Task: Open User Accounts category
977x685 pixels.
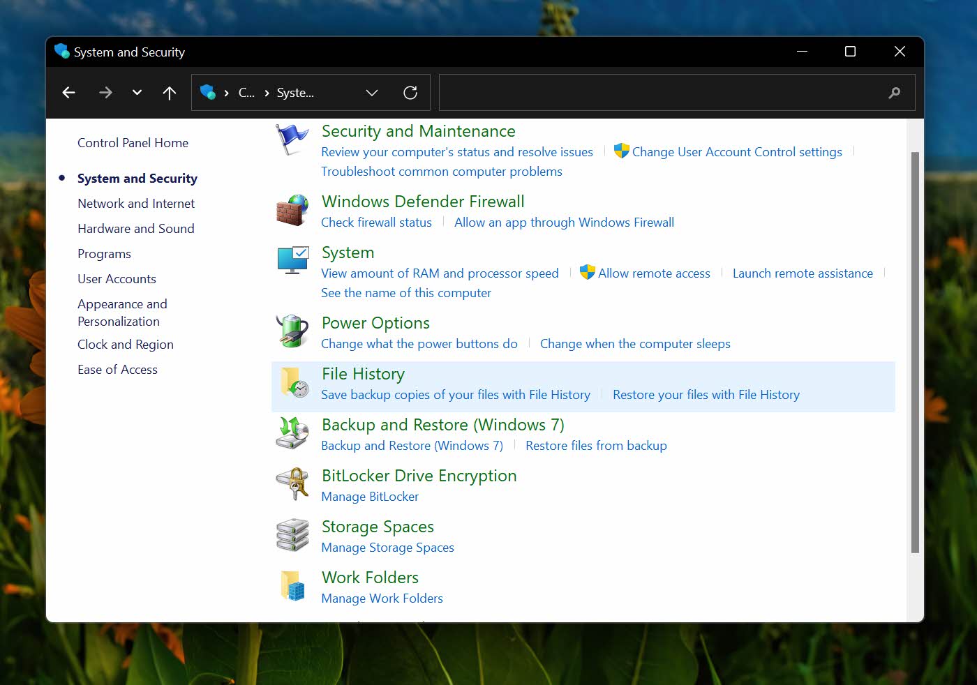Action: tap(117, 279)
